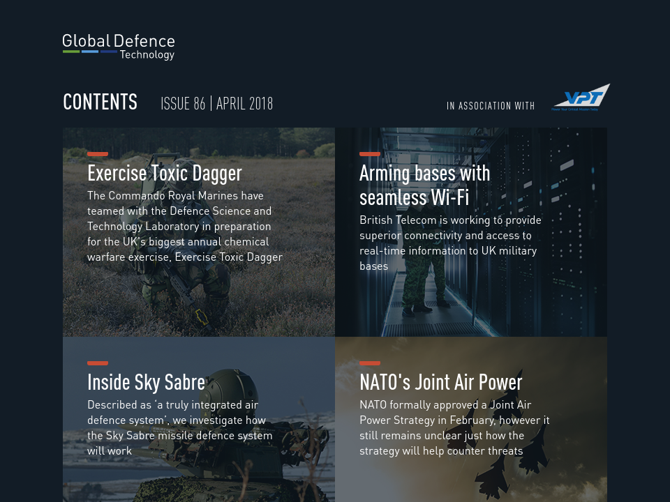Click the CONTENTS heading

pos(100,102)
